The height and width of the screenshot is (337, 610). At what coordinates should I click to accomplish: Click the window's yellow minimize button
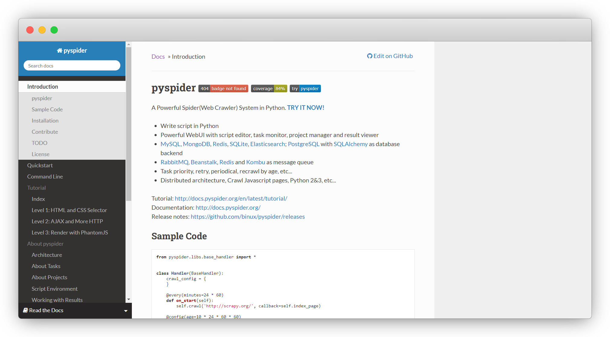tap(42, 30)
